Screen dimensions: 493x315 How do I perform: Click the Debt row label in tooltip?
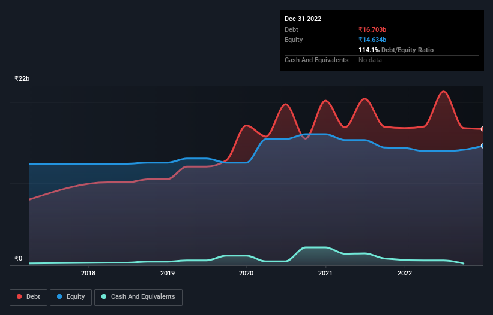click(x=291, y=29)
